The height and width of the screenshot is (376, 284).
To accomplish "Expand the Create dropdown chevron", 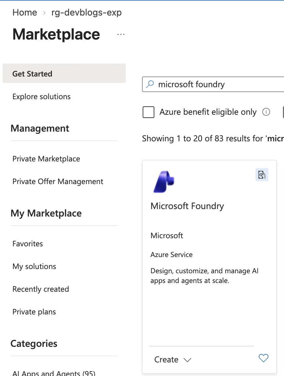I will tap(187, 360).
